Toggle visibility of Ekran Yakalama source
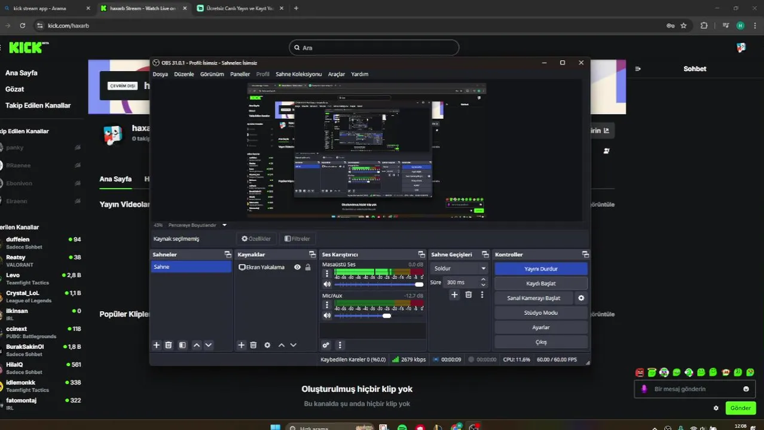764x430 pixels. (297, 267)
